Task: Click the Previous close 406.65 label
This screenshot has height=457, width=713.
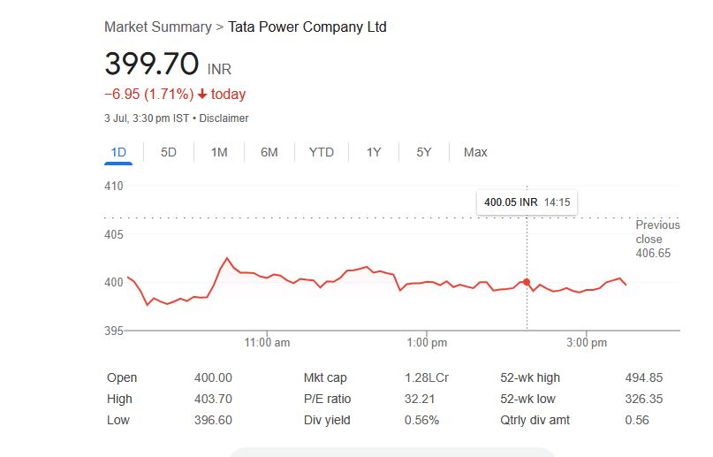Action: 657,239
